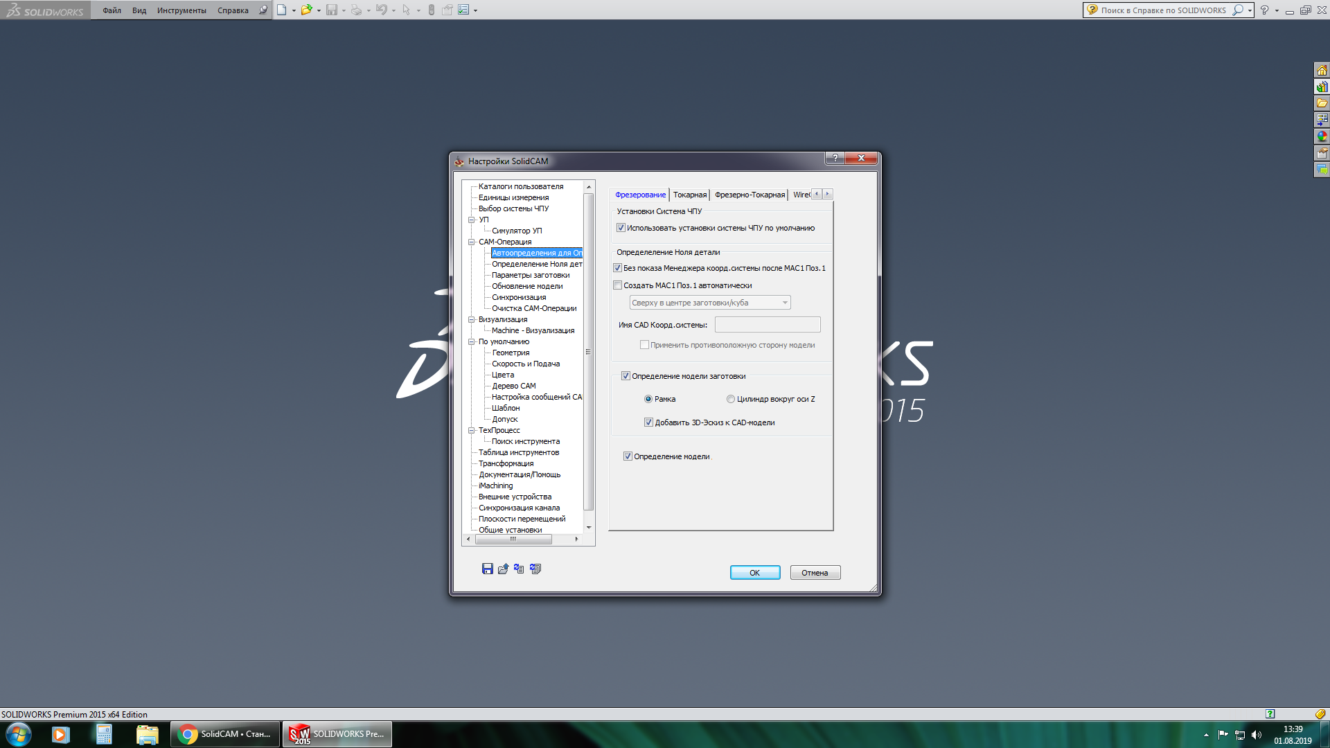This screenshot has height=748, width=1330.
Task: Click the Open file folder icon in toolbar
Action: pos(305,10)
